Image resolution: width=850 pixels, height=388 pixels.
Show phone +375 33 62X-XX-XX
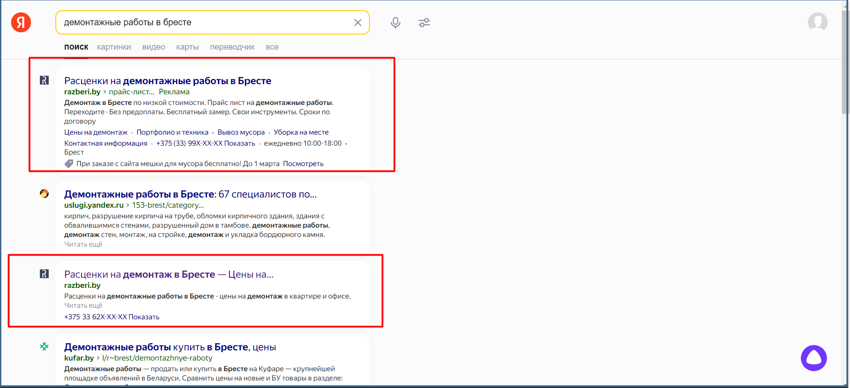tap(112, 317)
